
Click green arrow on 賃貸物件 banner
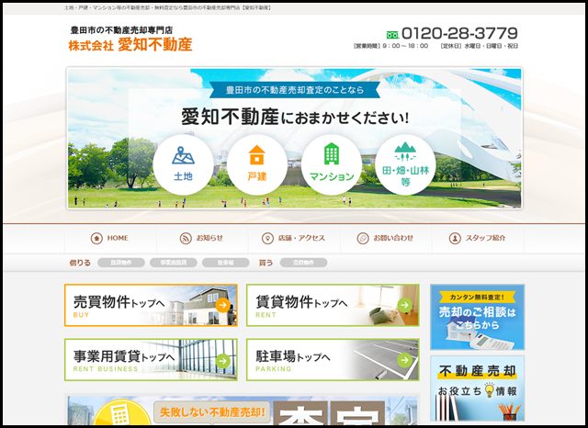coord(404,305)
